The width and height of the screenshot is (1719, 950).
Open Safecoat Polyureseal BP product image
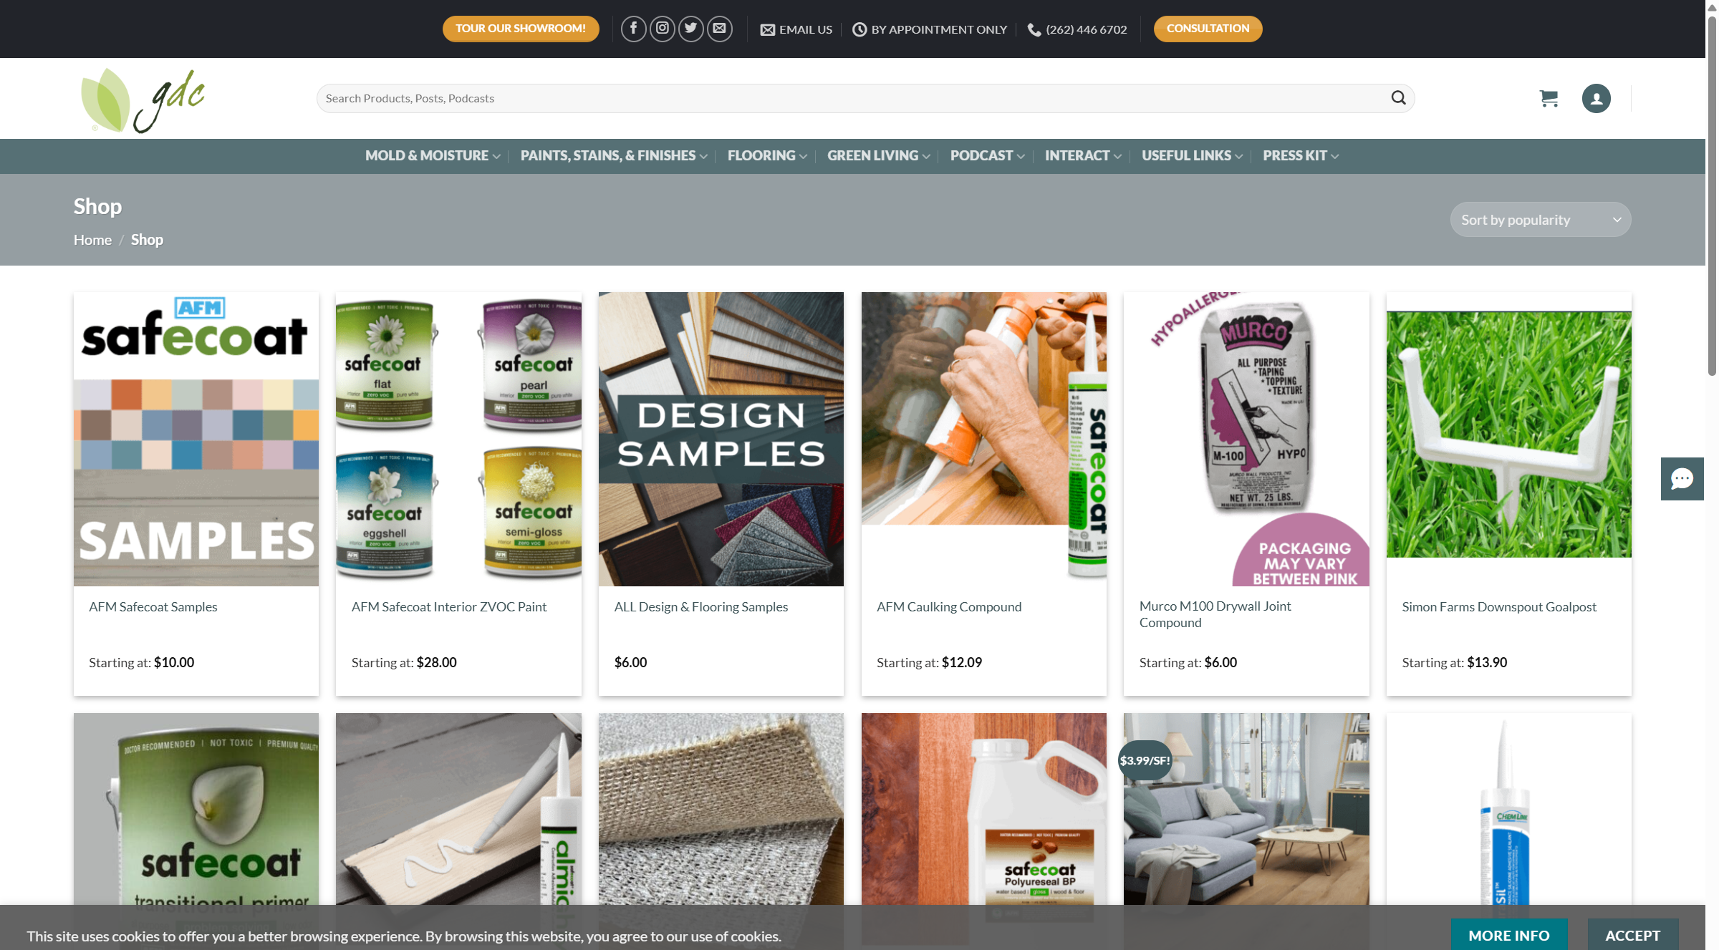[x=983, y=809]
